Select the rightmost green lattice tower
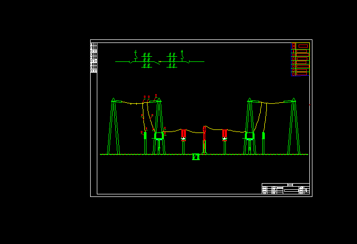This screenshot has width=357, height=244. (x=293, y=126)
